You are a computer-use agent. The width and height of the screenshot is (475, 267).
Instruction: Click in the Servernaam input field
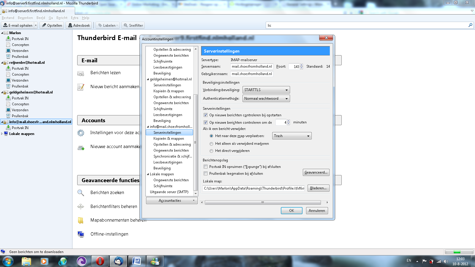click(x=251, y=66)
